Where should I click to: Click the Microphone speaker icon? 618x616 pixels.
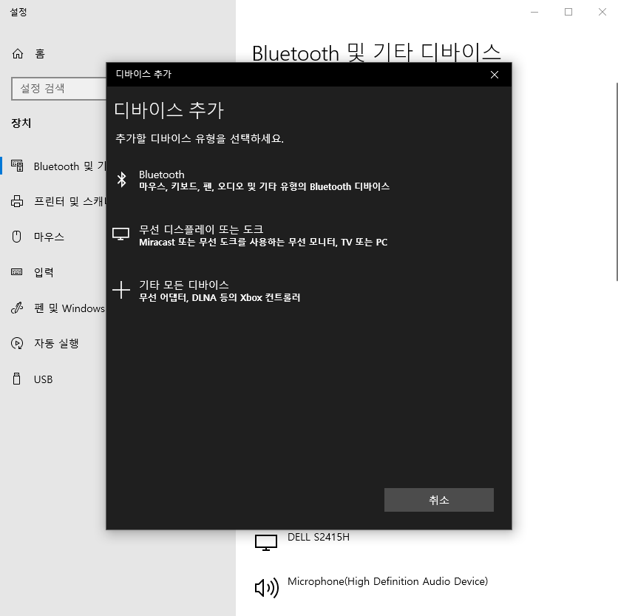coord(267,588)
